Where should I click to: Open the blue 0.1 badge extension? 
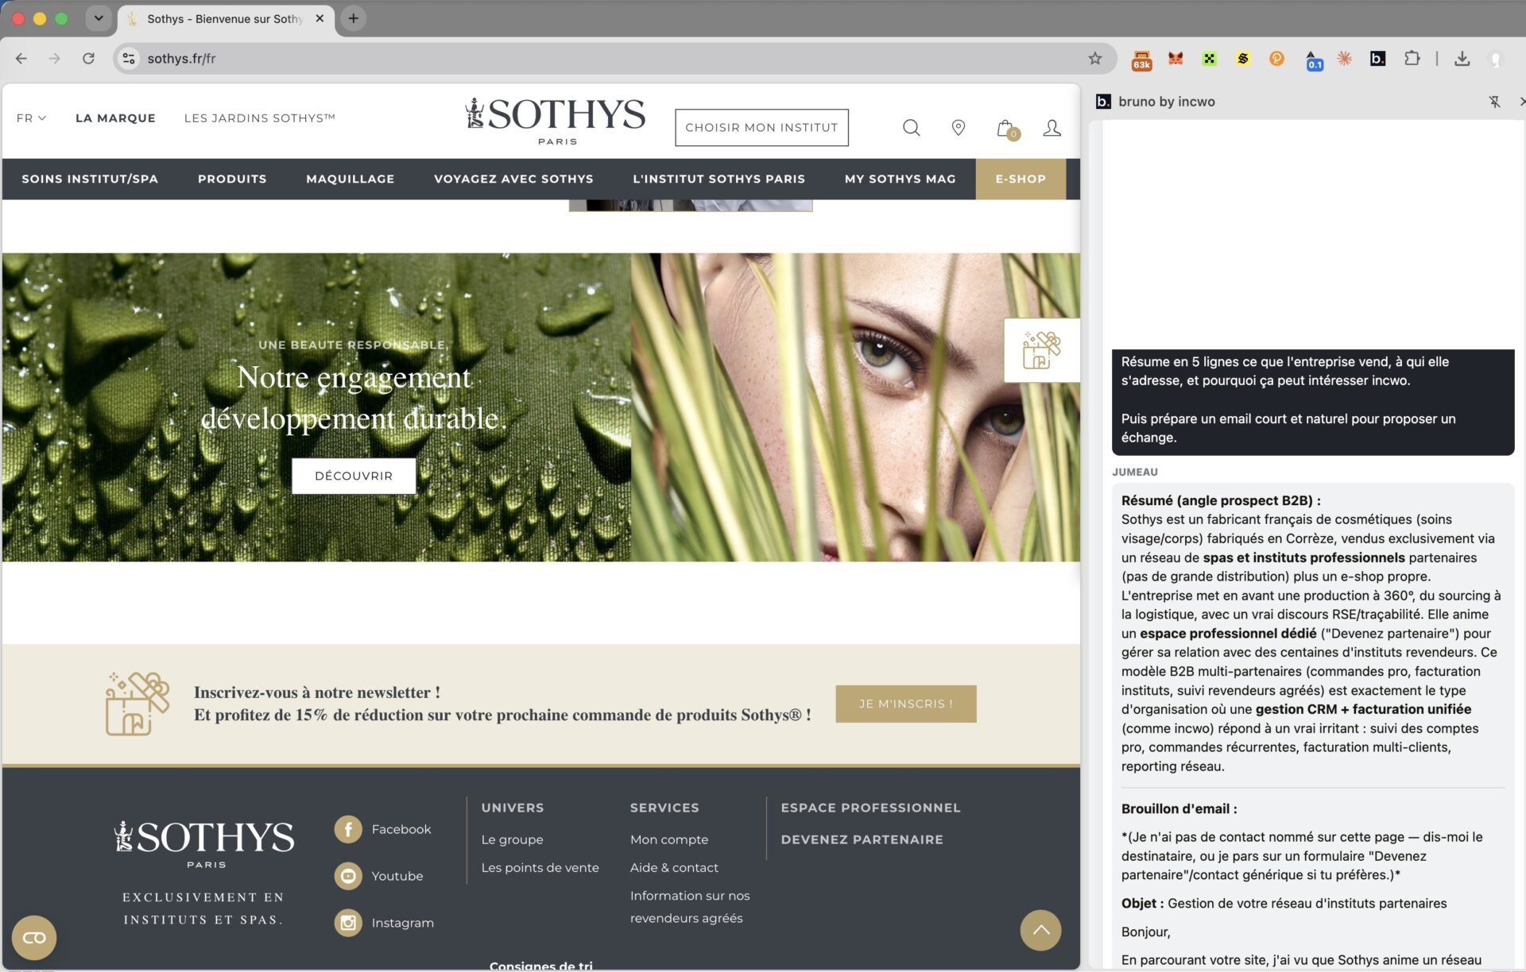(x=1313, y=60)
